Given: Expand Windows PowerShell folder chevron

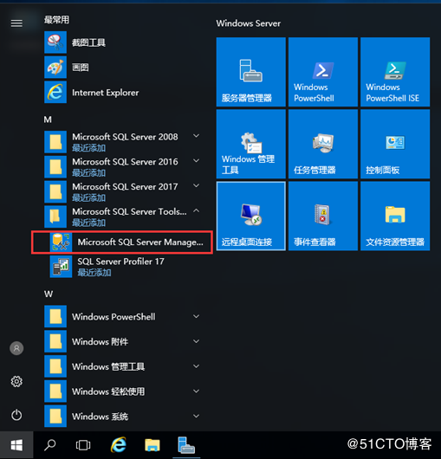Looking at the screenshot, I should coord(196,316).
